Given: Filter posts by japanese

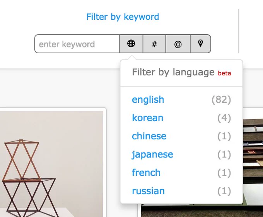Looking at the screenshot, I should (x=152, y=154).
